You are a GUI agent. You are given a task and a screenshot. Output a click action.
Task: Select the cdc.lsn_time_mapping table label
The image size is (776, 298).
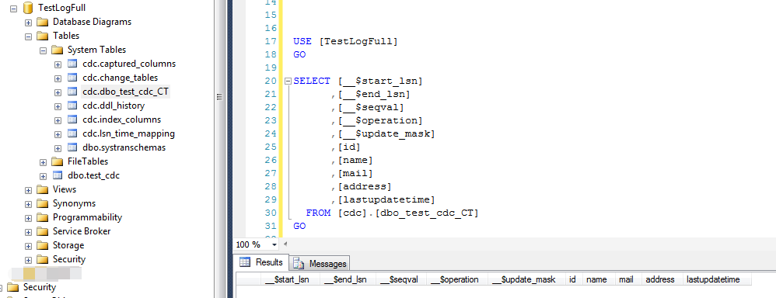tap(128, 133)
